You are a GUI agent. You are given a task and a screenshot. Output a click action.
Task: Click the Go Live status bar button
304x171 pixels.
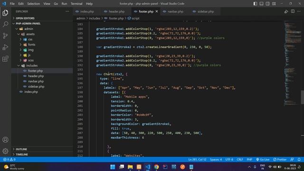pyautogui.click(x=263, y=160)
